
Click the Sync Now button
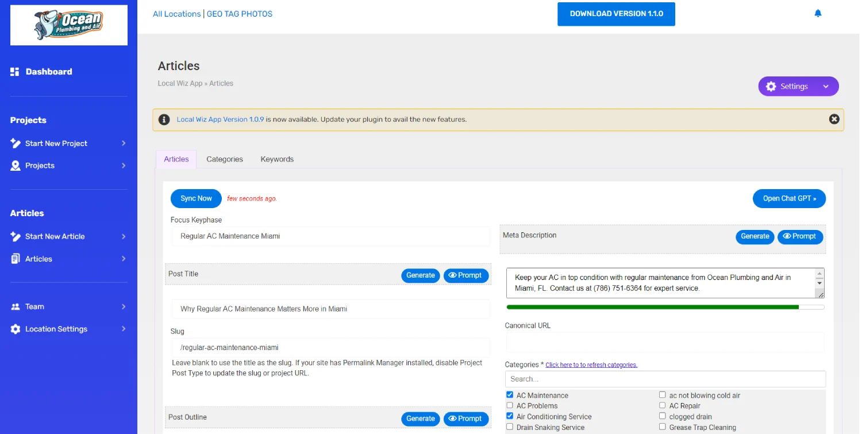pos(196,198)
